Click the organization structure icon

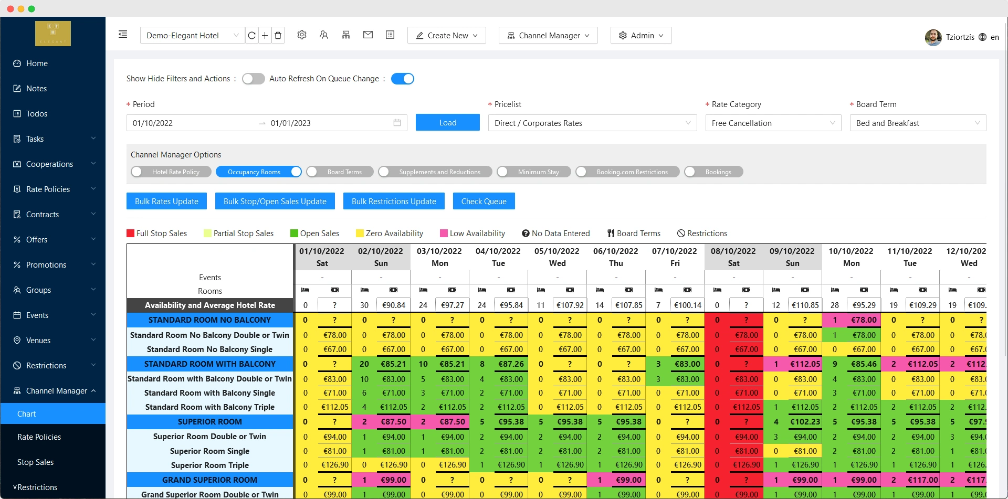pos(346,35)
